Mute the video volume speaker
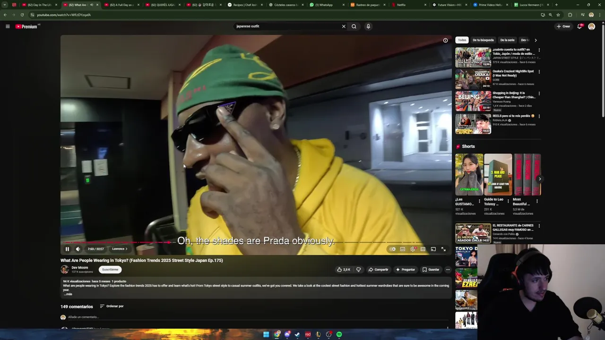605x340 pixels. click(x=78, y=249)
